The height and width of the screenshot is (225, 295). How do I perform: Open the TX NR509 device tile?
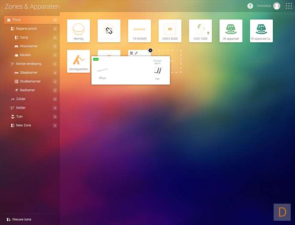click(139, 31)
